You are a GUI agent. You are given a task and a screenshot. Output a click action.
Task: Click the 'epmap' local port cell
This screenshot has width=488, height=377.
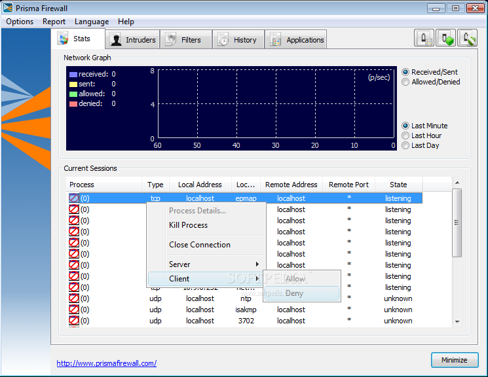pos(246,198)
